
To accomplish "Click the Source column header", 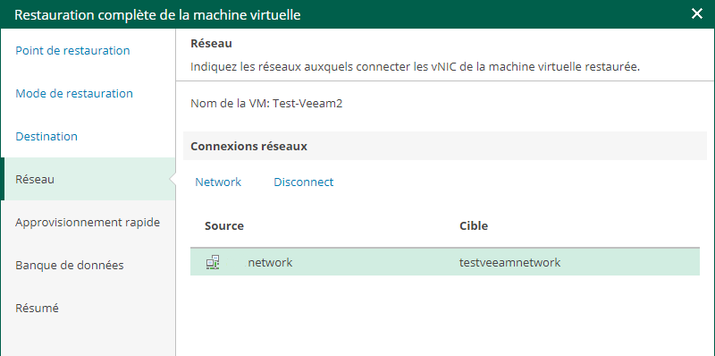I will [224, 226].
